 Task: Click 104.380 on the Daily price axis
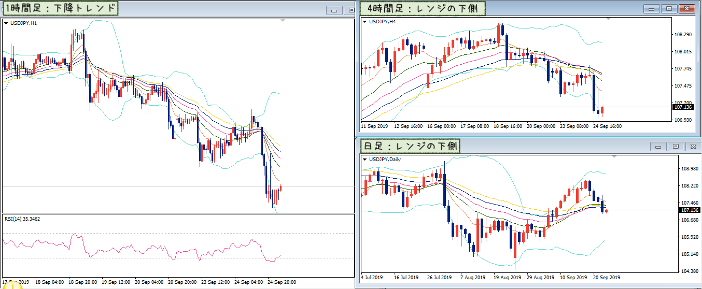click(x=690, y=271)
